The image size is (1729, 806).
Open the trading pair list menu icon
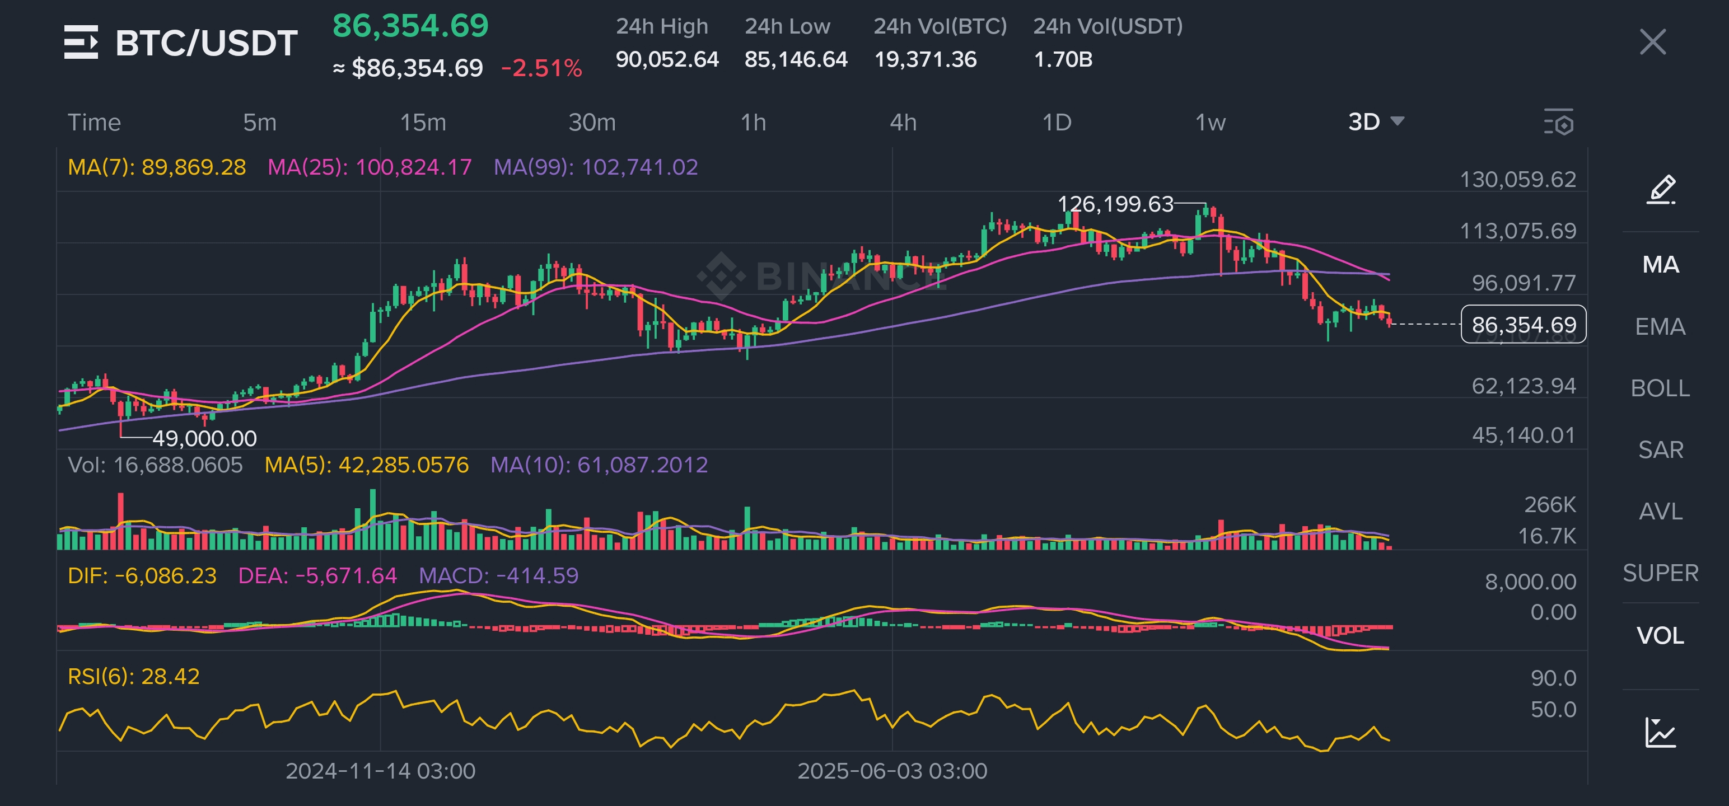(81, 43)
